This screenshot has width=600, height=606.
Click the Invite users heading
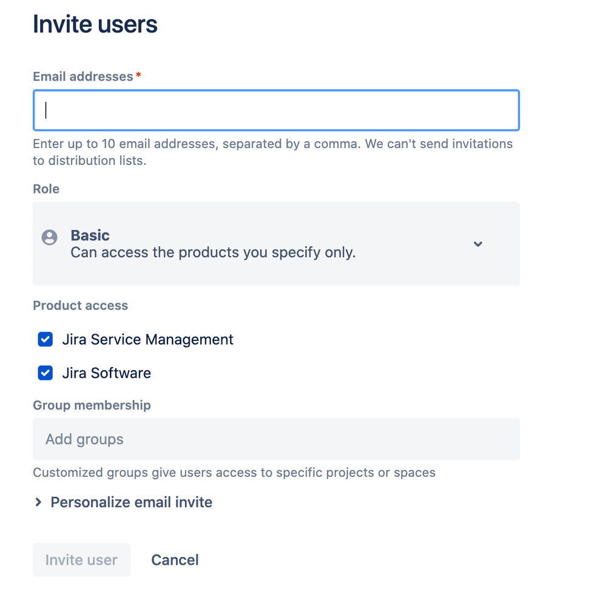pyautogui.click(x=95, y=24)
